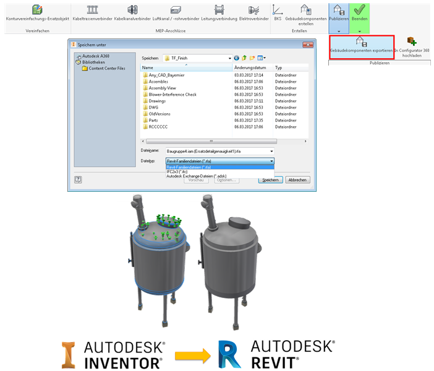Activate the Leitungsverbindung tool
The height and width of the screenshot is (371, 434).
[x=219, y=13]
